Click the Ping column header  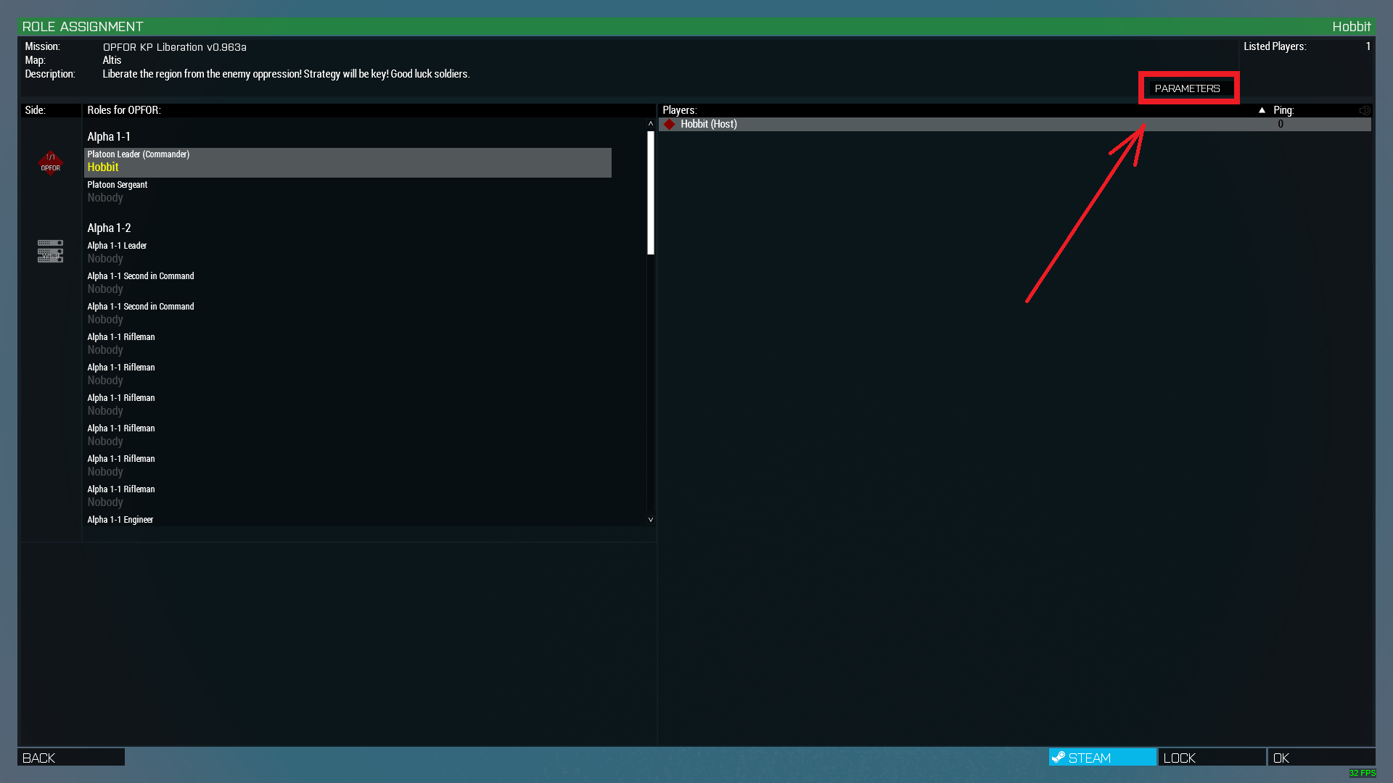(1283, 110)
